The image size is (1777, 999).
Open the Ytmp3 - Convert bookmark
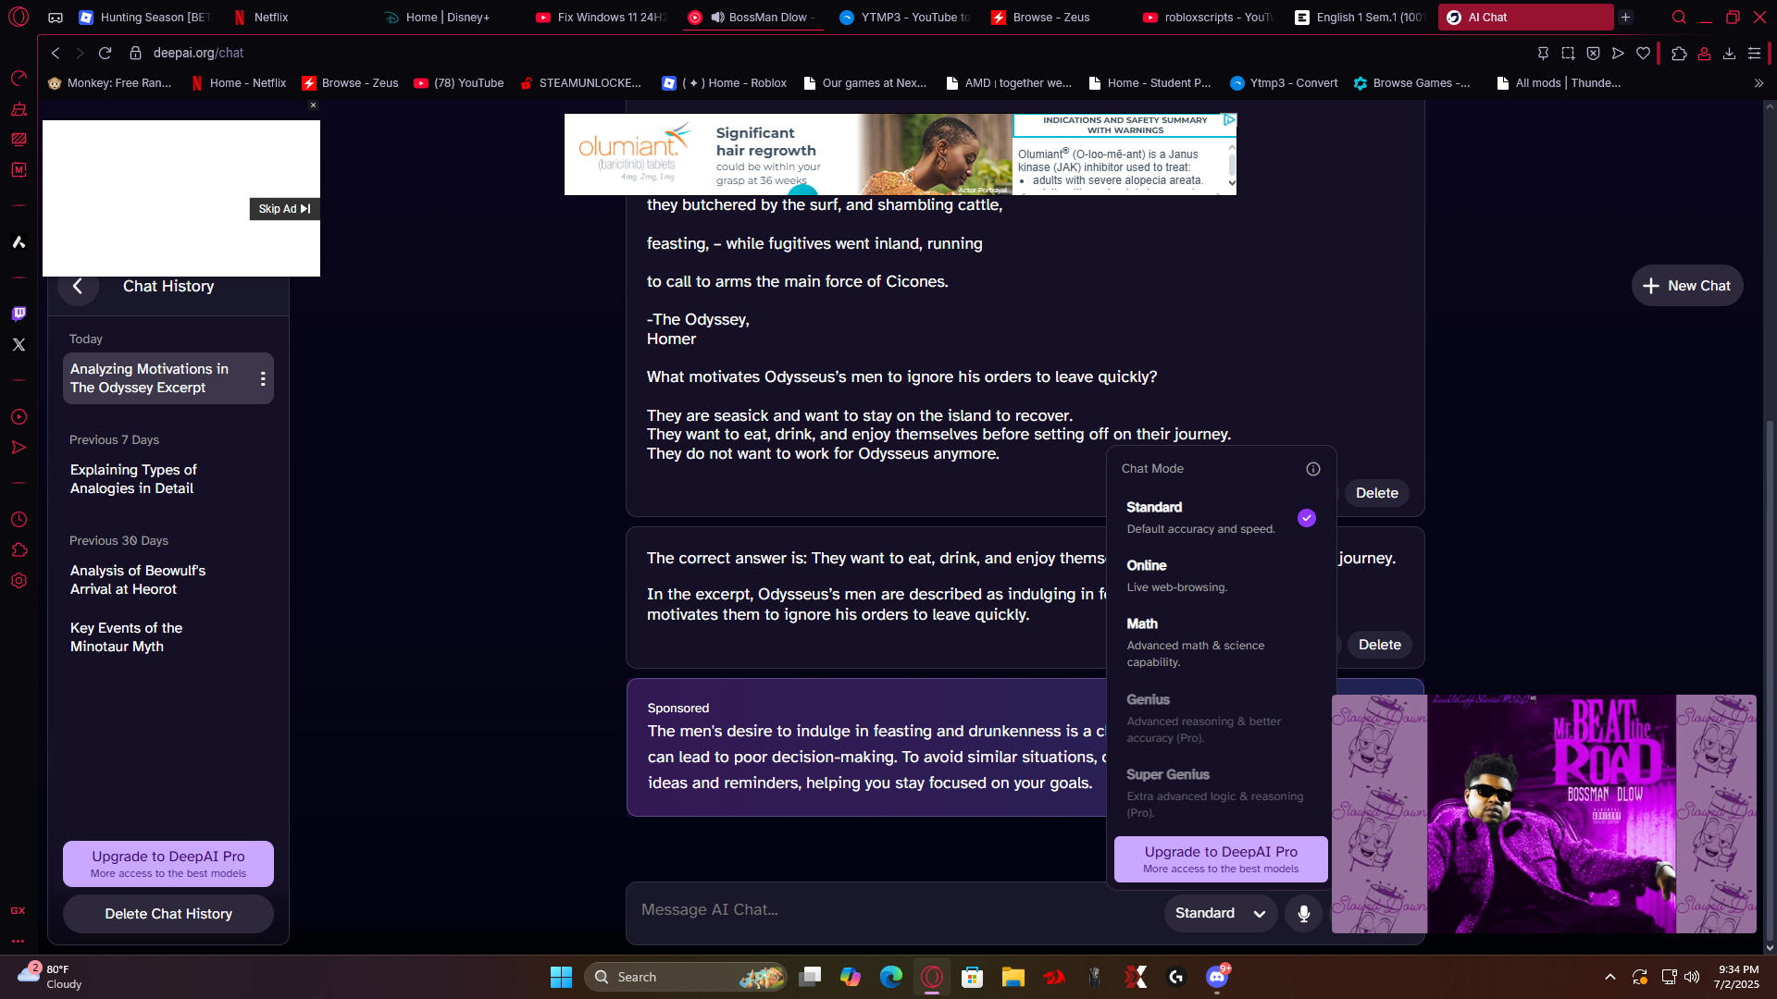pos(1284,83)
